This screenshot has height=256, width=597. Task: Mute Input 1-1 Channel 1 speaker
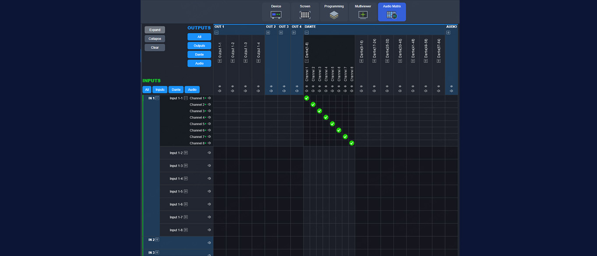[209, 98]
